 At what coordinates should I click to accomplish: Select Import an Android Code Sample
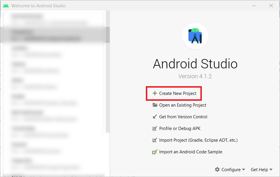191,152
